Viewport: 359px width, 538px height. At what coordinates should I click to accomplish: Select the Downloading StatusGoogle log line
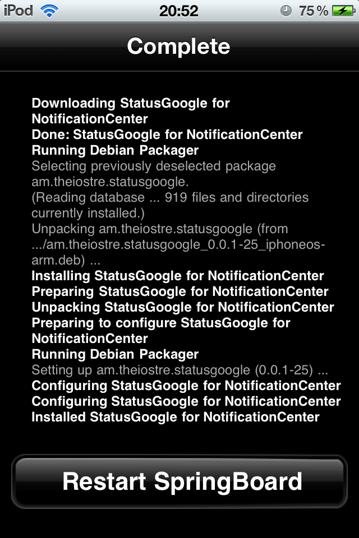coord(131,111)
